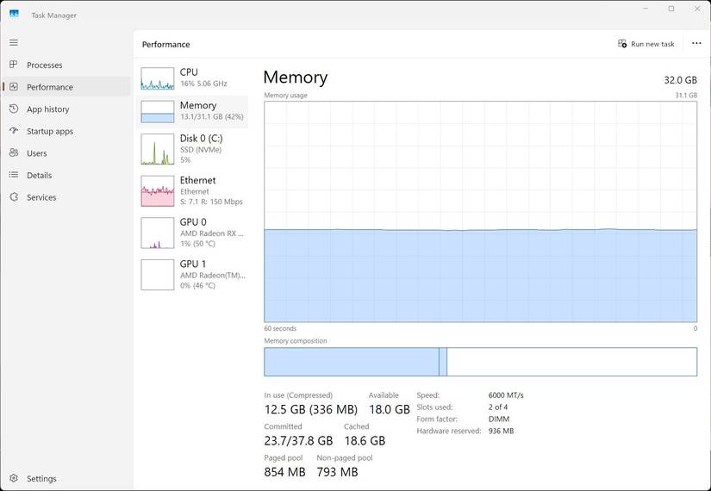Click the 31.1 GB graph maximum label
This screenshot has height=491, width=711.
click(686, 96)
